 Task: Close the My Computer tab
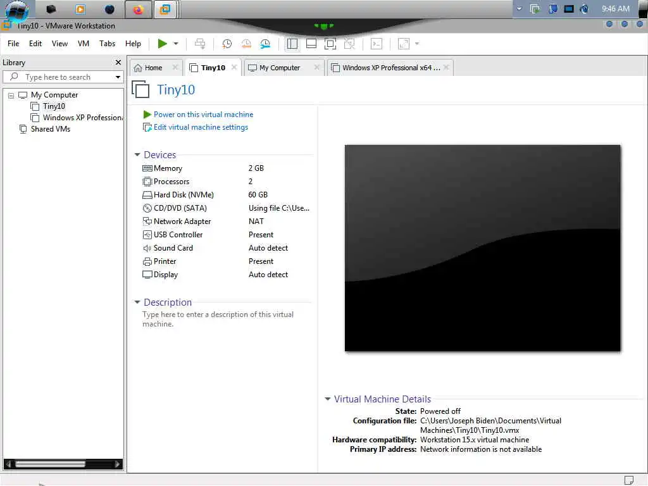point(316,67)
